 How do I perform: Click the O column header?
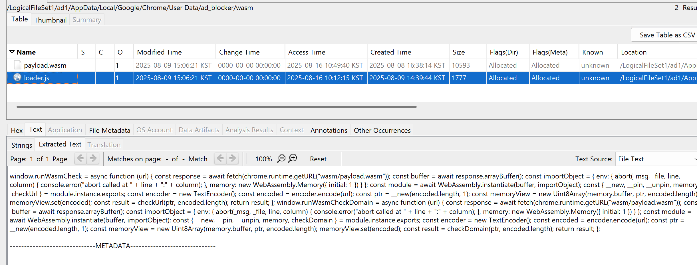pyautogui.click(x=124, y=52)
